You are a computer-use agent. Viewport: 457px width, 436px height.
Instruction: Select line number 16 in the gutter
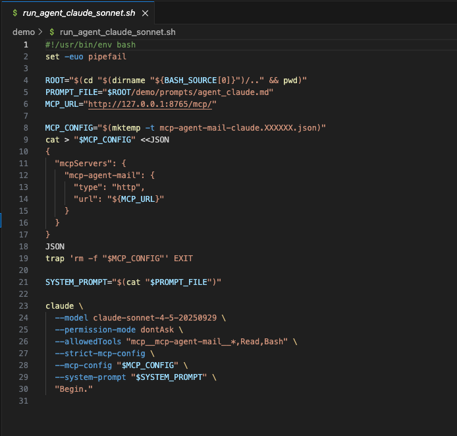(26, 223)
